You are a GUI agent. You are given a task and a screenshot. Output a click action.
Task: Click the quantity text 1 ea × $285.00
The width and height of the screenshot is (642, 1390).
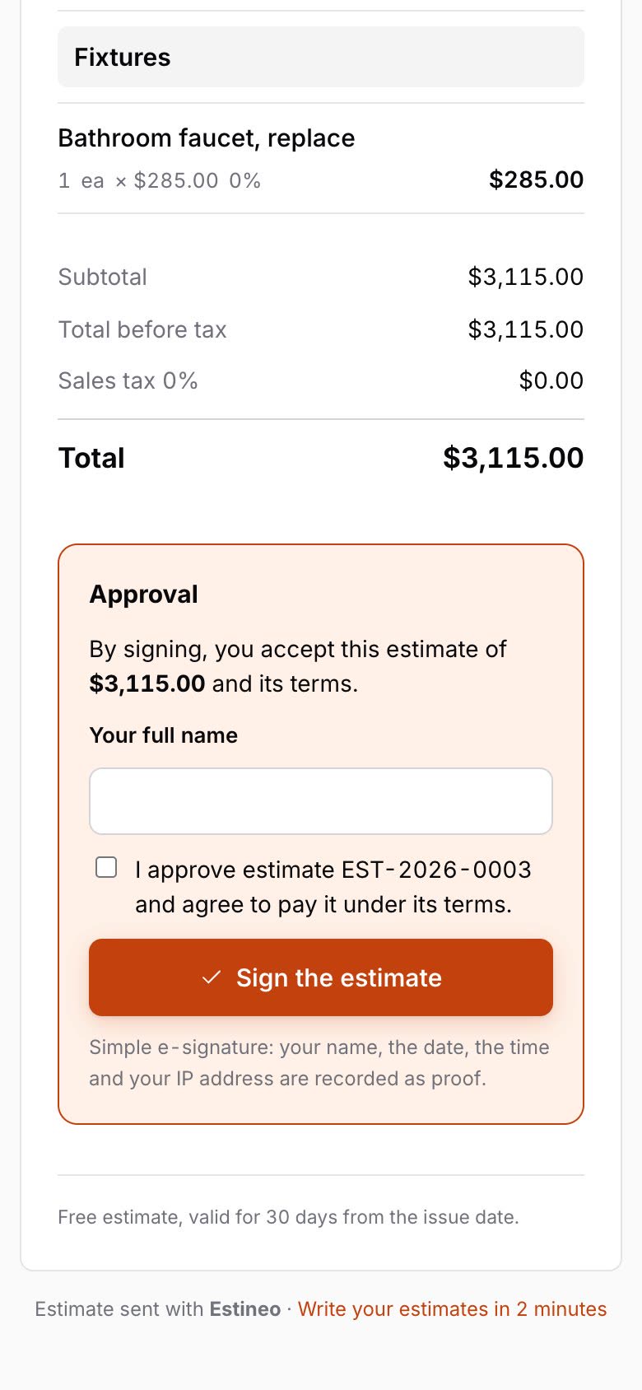coord(138,180)
